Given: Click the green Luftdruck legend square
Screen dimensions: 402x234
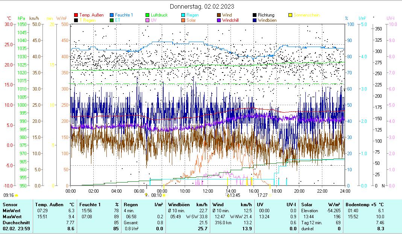Looking at the screenshot, I should (x=148, y=15).
